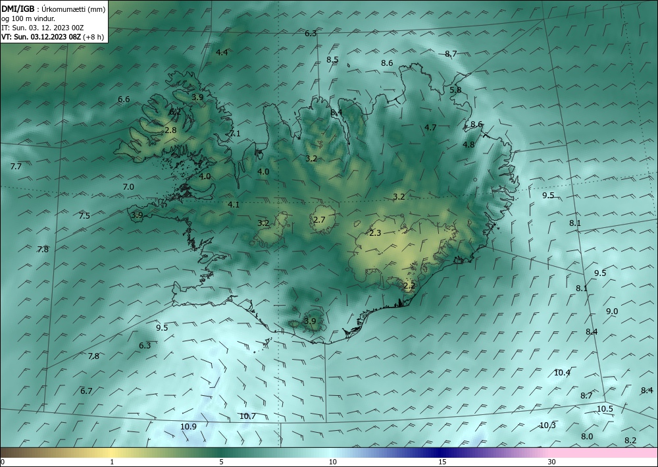This screenshot has height=467, width=658.
Task: Click the 10.3 value label on the map
Action: (547, 426)
